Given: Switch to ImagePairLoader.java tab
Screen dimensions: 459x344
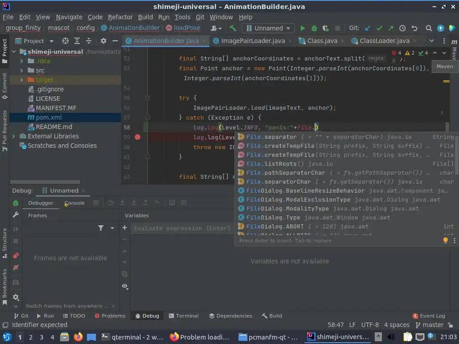Looking at the screenshot, I should 253,41.
